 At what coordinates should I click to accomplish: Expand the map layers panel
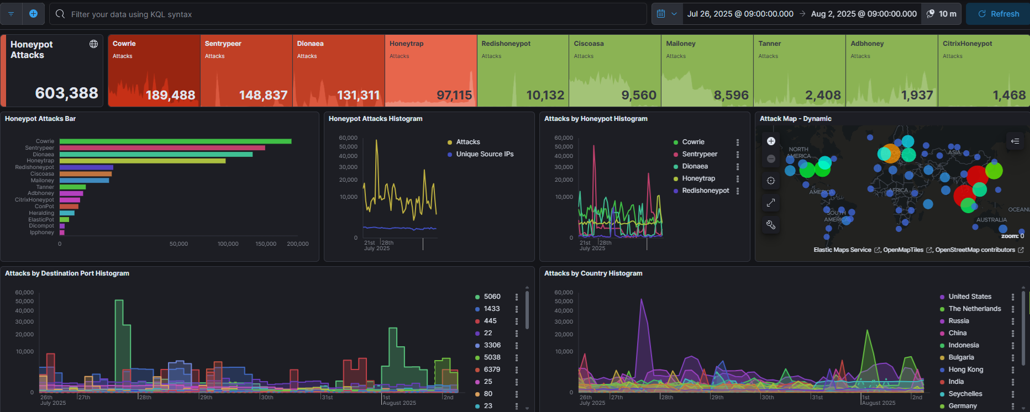click(1015, 141)
